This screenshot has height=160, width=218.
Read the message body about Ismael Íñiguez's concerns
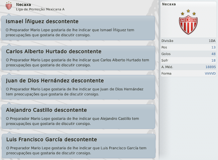pyautogui.click(x=70, y=32)
